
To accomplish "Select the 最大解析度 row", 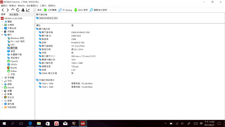I will pos(47,63).
